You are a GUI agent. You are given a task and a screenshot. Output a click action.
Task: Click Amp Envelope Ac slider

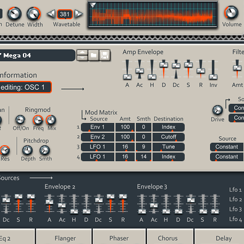140,70
